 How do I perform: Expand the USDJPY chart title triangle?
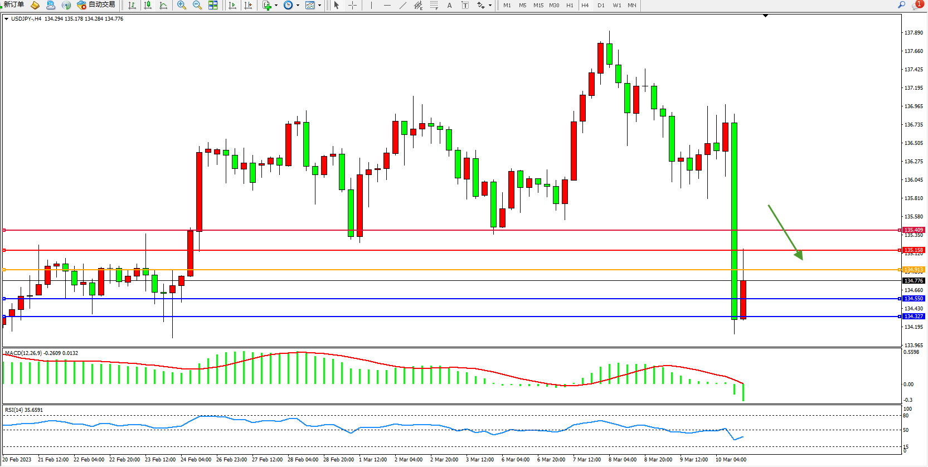click(x=6, y=19)
